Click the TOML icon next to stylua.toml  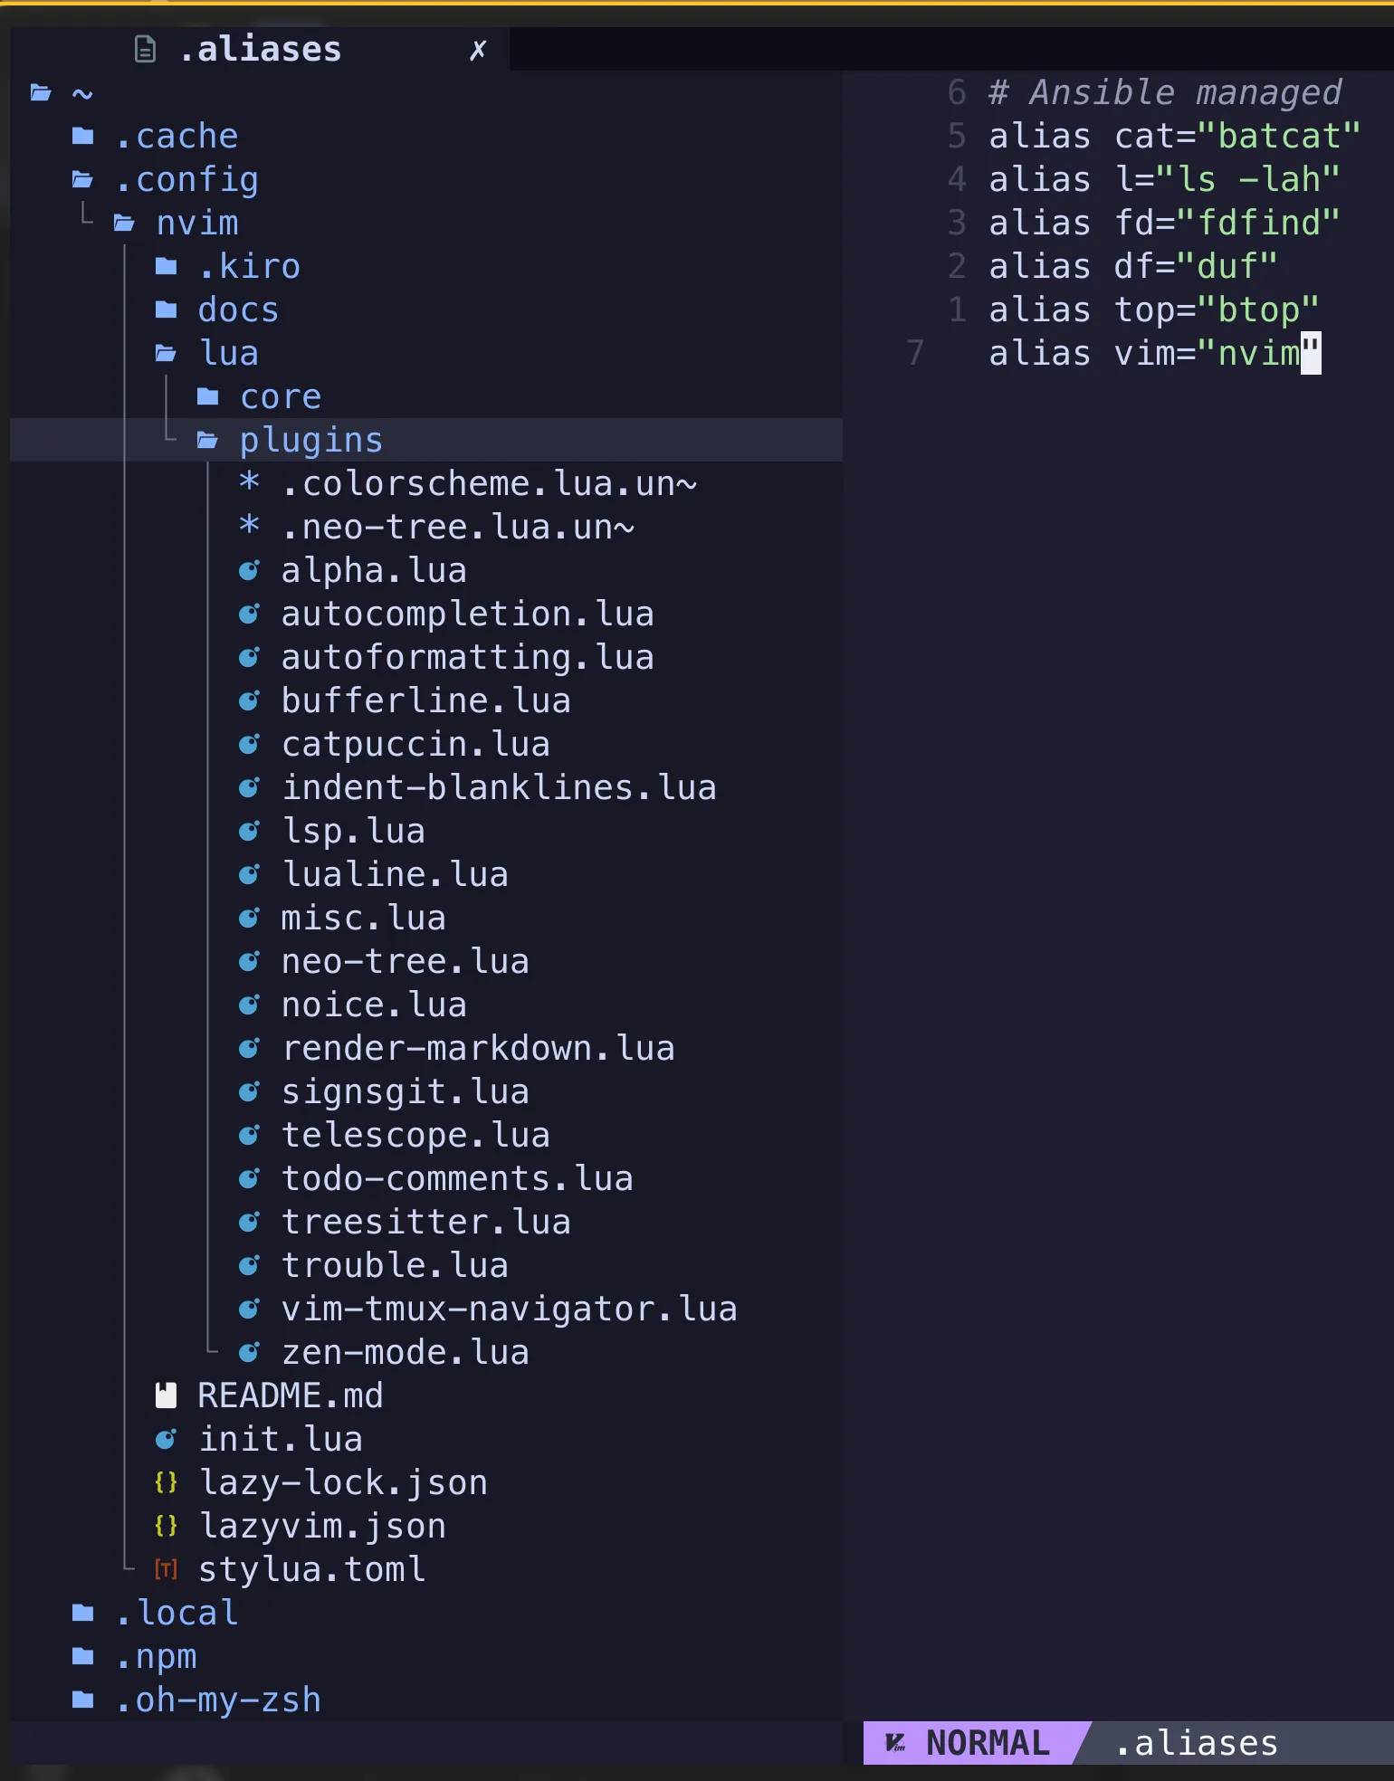click(166, 1569)
